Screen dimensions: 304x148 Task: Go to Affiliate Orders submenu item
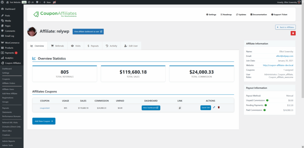click(9, 83)
